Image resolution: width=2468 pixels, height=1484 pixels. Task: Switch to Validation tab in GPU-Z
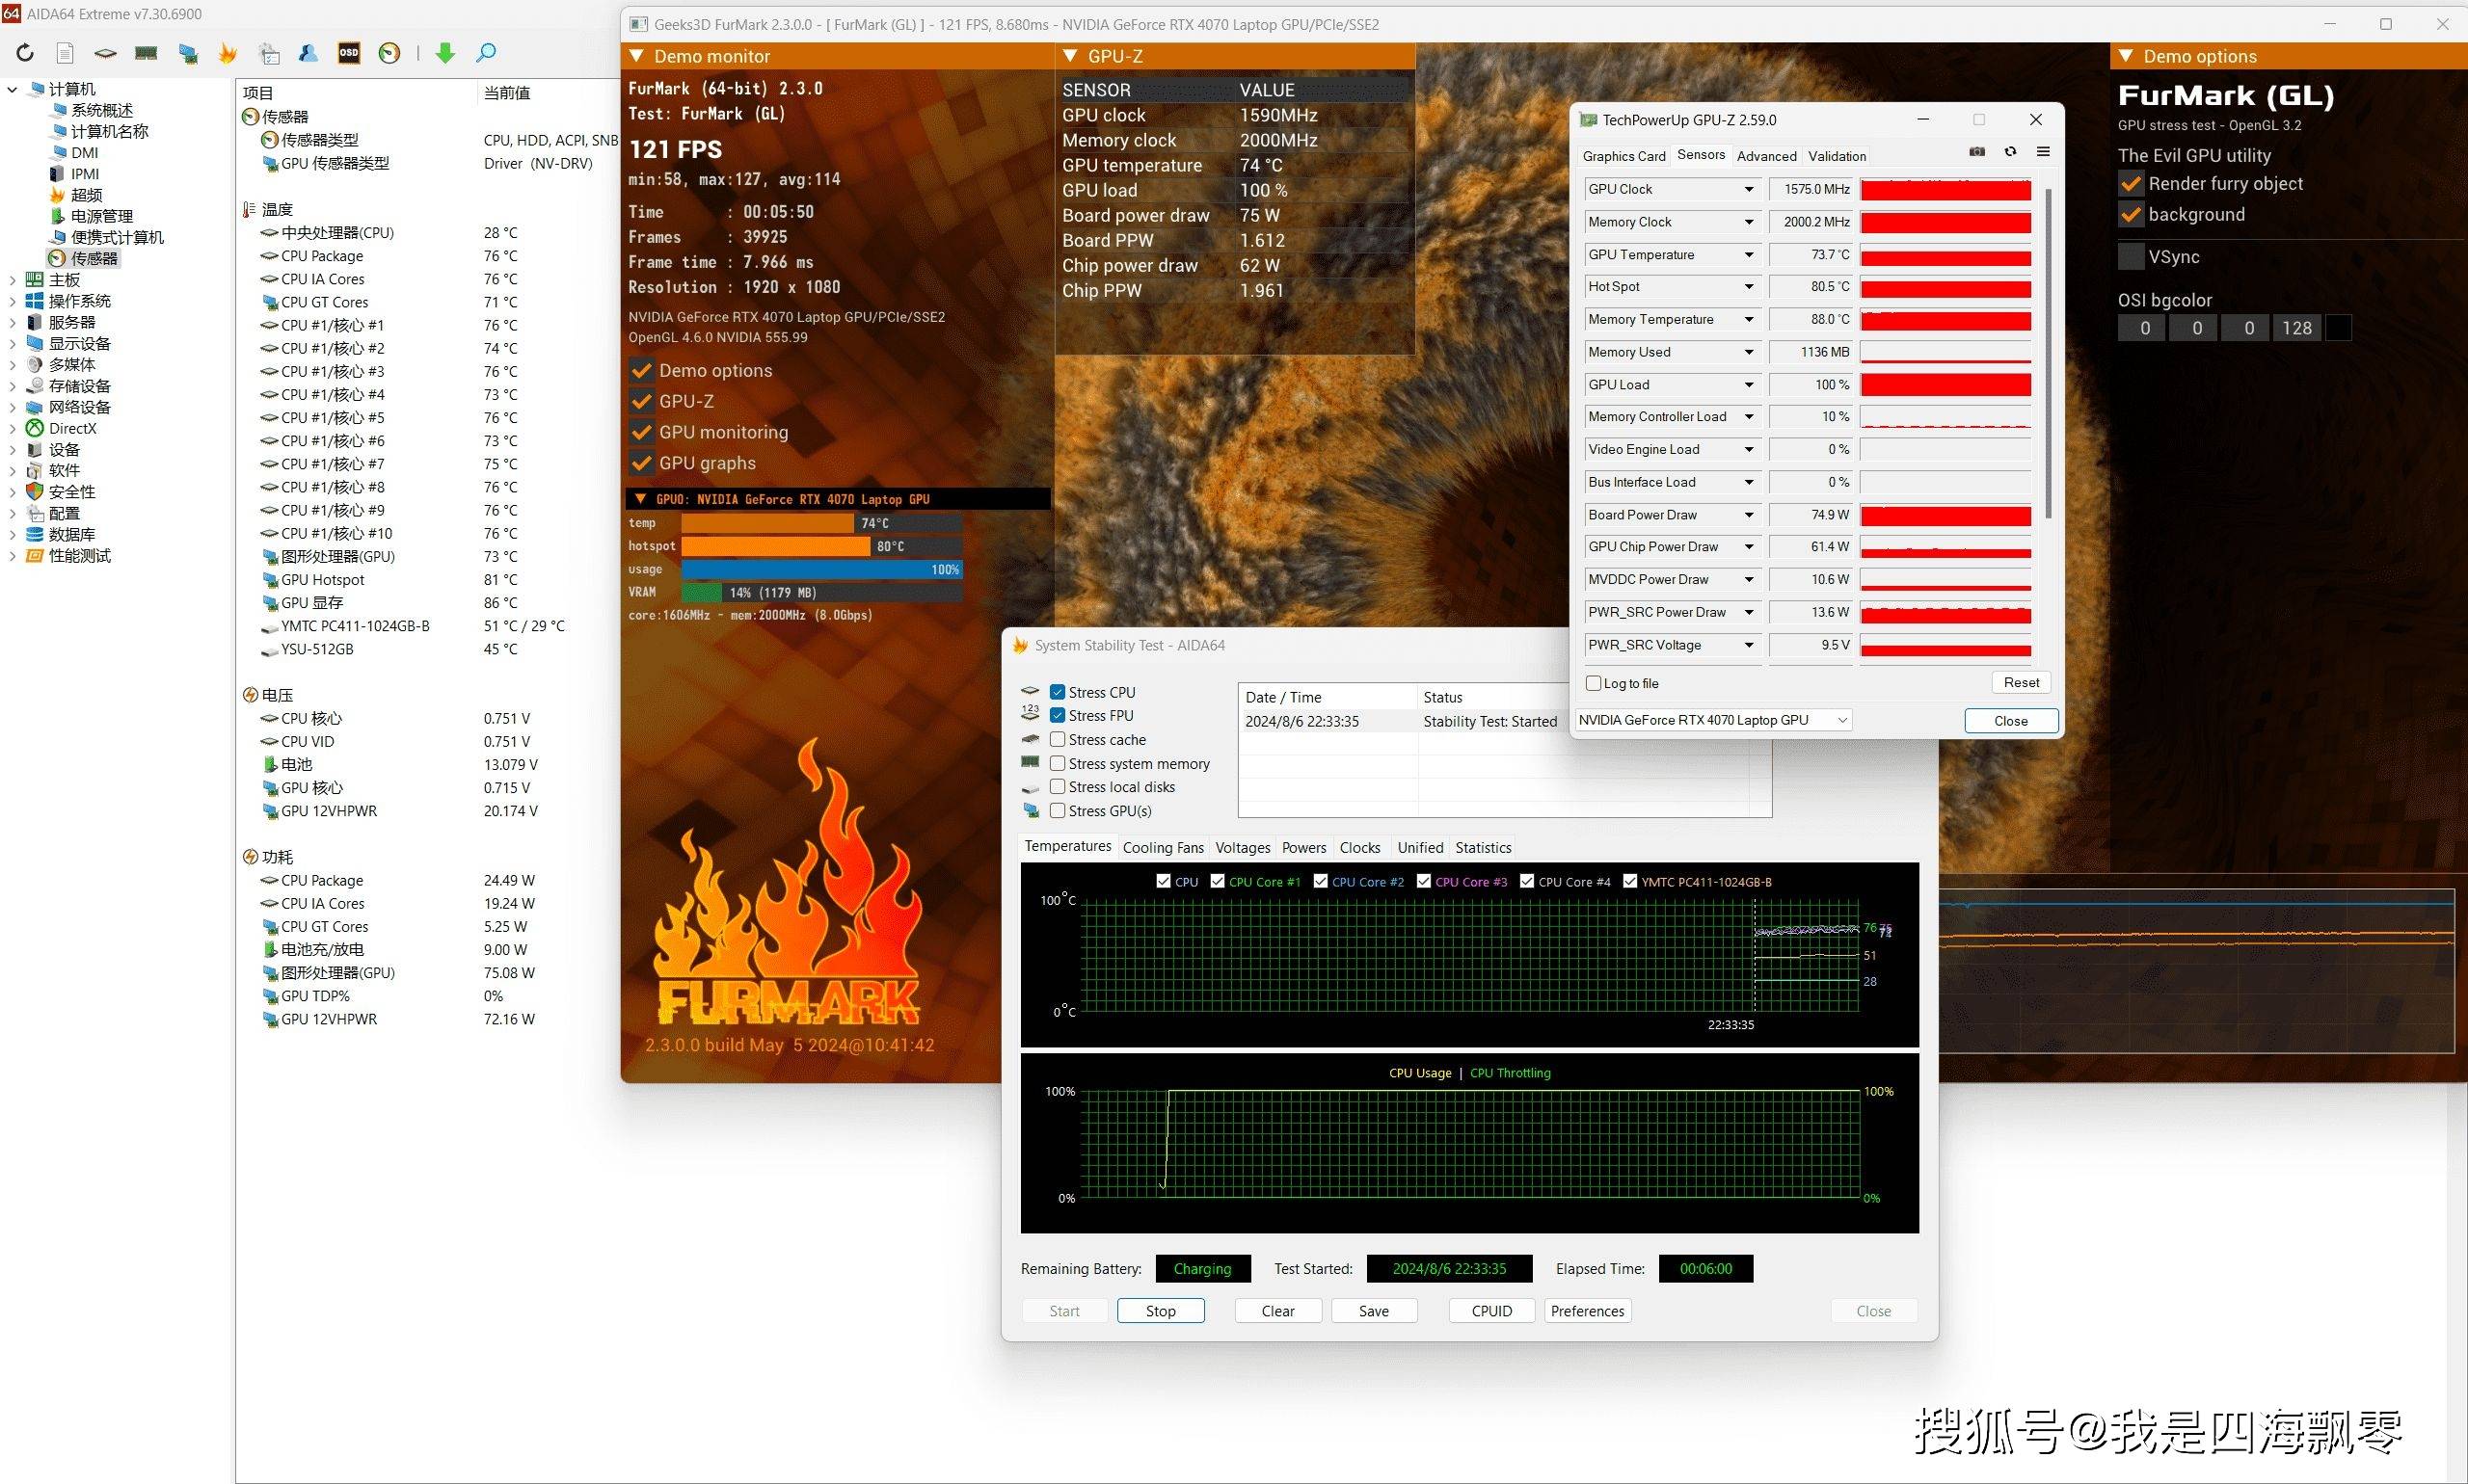(1837, 156)
